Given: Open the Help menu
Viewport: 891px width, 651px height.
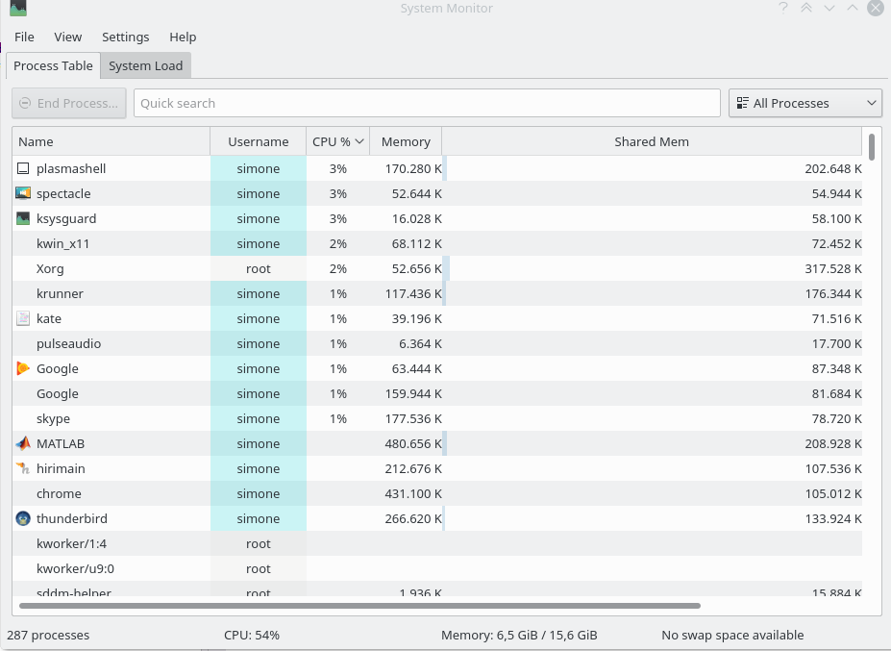Looking at the screenshot, I should 183,37.
